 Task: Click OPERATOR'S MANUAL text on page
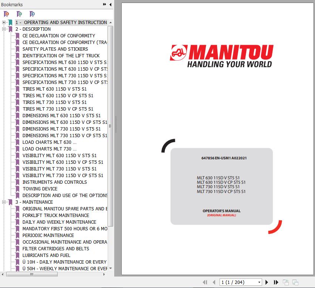(221, 211)
